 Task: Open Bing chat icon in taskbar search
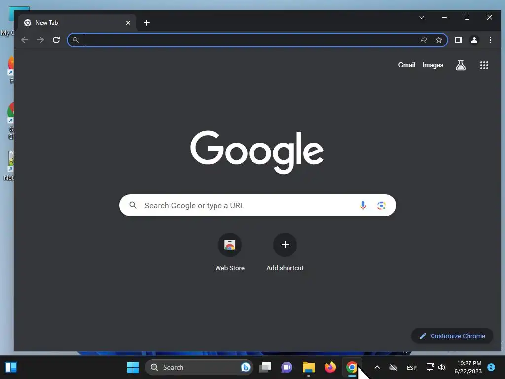tap(246, 367)
